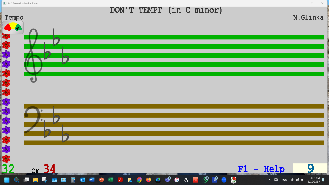Viewport: 329px width, 185px height.
Task: Click the bass clef symbol
Action: (33, 119)
